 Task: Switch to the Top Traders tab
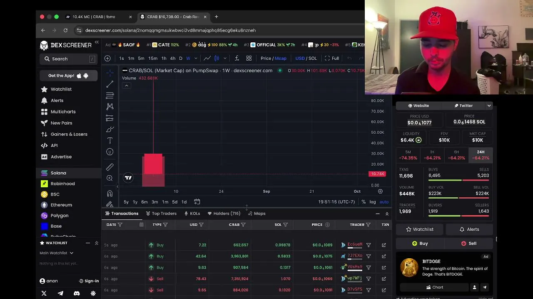coord(161,213)
